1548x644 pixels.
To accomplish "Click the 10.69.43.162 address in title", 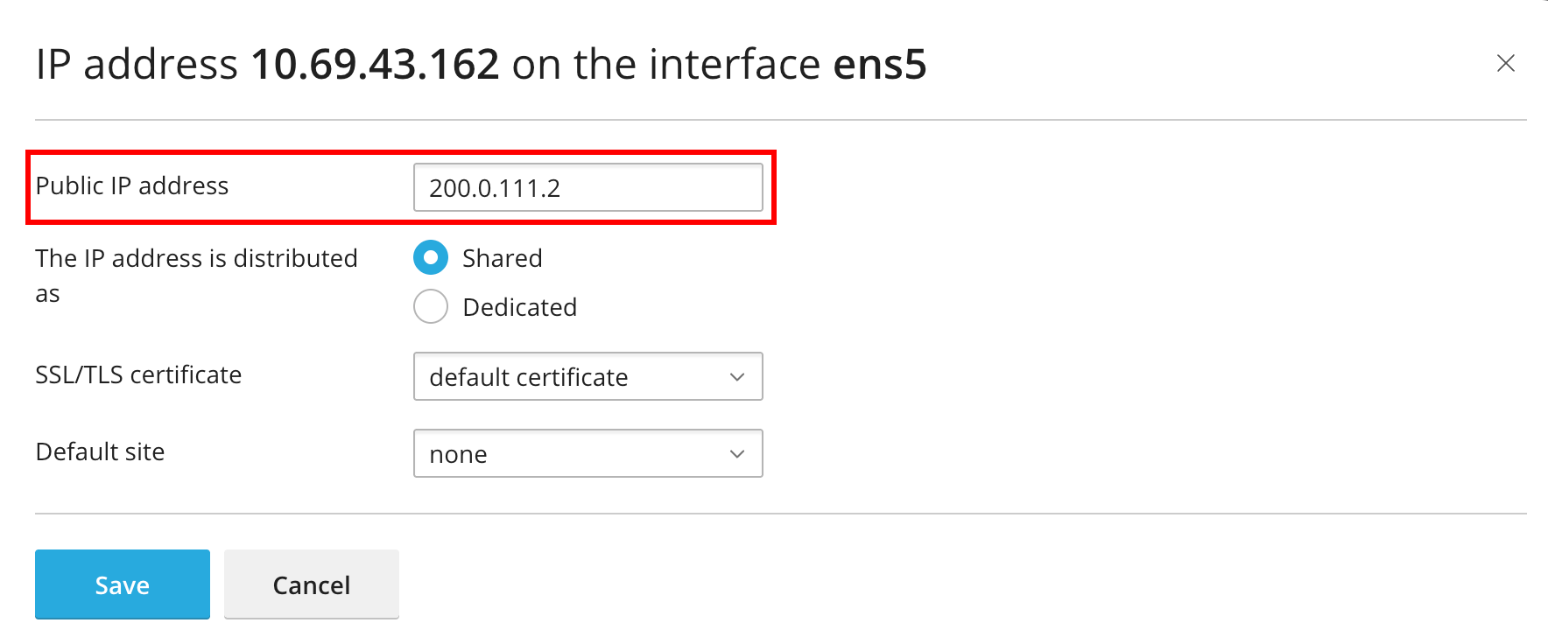I will point(375,65).
